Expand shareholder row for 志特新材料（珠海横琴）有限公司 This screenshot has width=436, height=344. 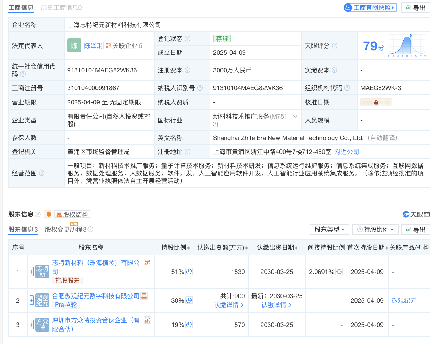pyautogui.click(x=32, y=272)
